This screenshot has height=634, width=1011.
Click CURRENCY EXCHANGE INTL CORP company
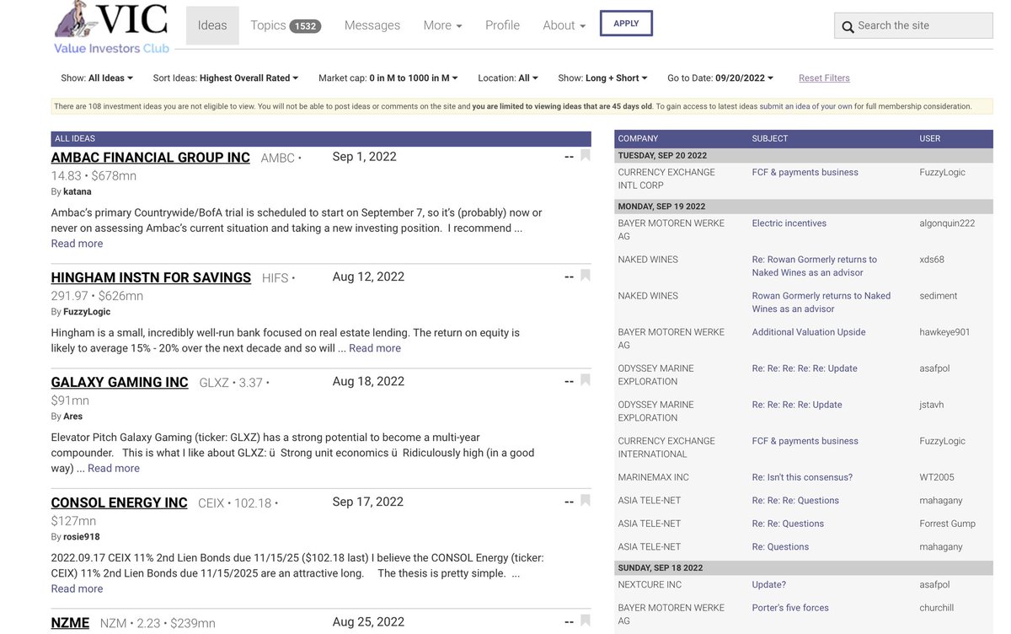coord(666,179)
